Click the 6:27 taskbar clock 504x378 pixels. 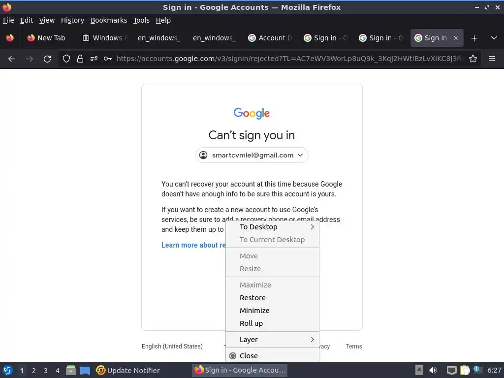tap(494, 370)
